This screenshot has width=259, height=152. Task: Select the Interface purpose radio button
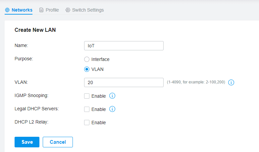(87, 59)
